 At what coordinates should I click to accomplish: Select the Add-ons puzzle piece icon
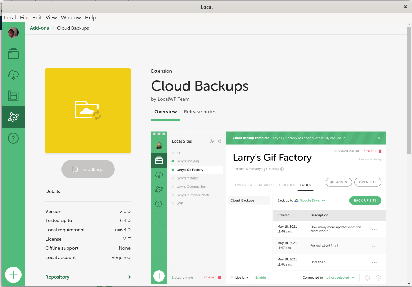13,117
